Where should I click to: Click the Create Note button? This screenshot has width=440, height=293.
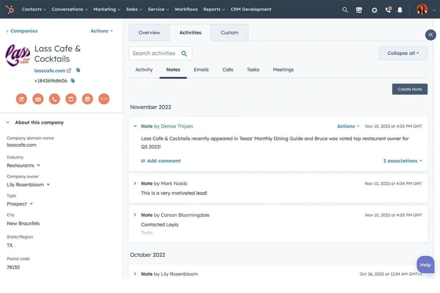[410, 89]
